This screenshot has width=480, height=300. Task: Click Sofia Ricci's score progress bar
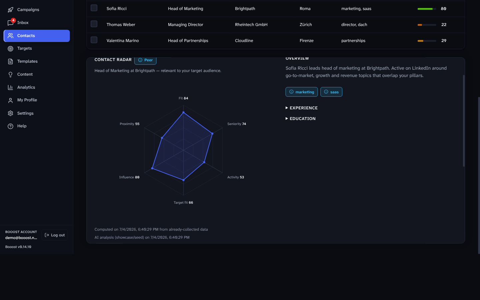point(427,9)
